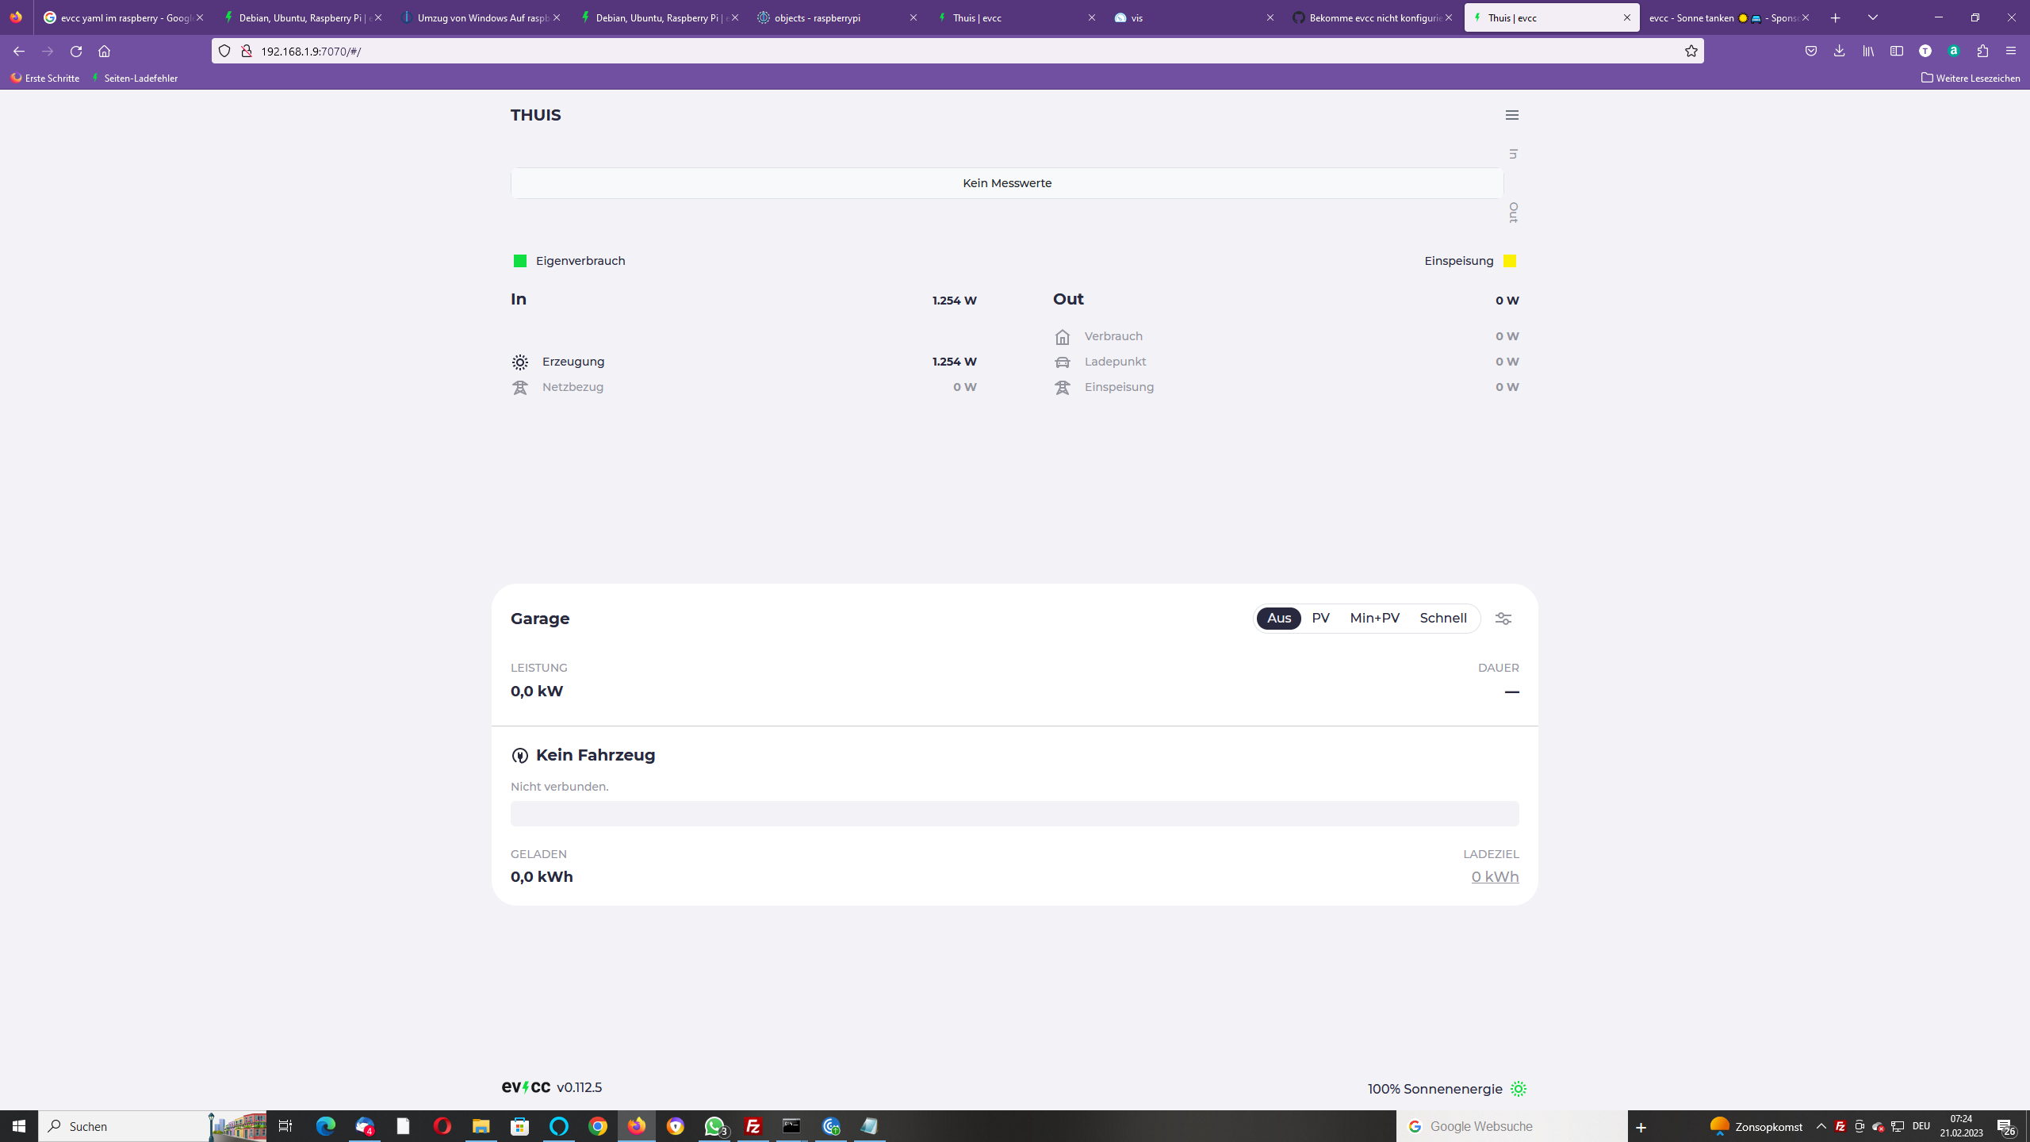Open the Ladeziel 0 kWh link
This screenshot has height=1142, width=2030.
pos(1495,877)
